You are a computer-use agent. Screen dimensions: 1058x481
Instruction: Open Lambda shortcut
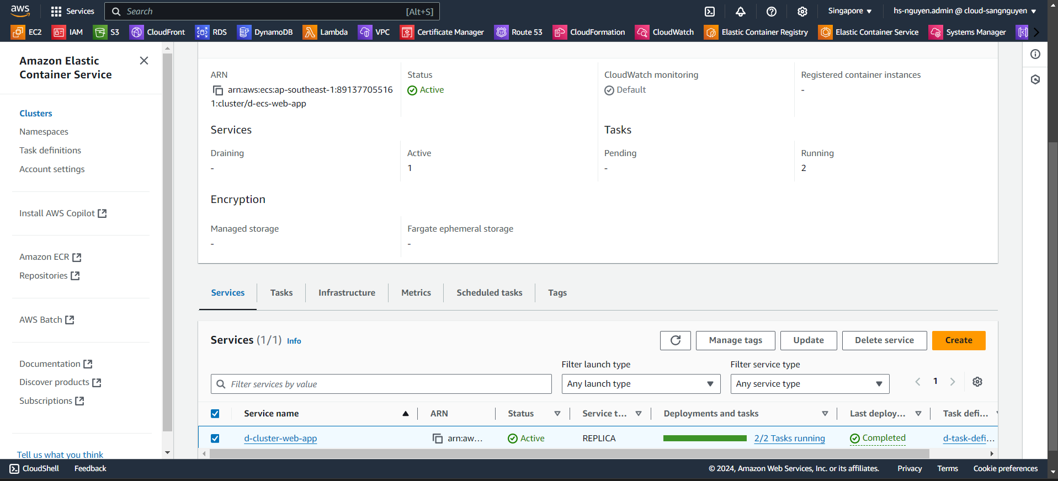click(x=325, y=32)
